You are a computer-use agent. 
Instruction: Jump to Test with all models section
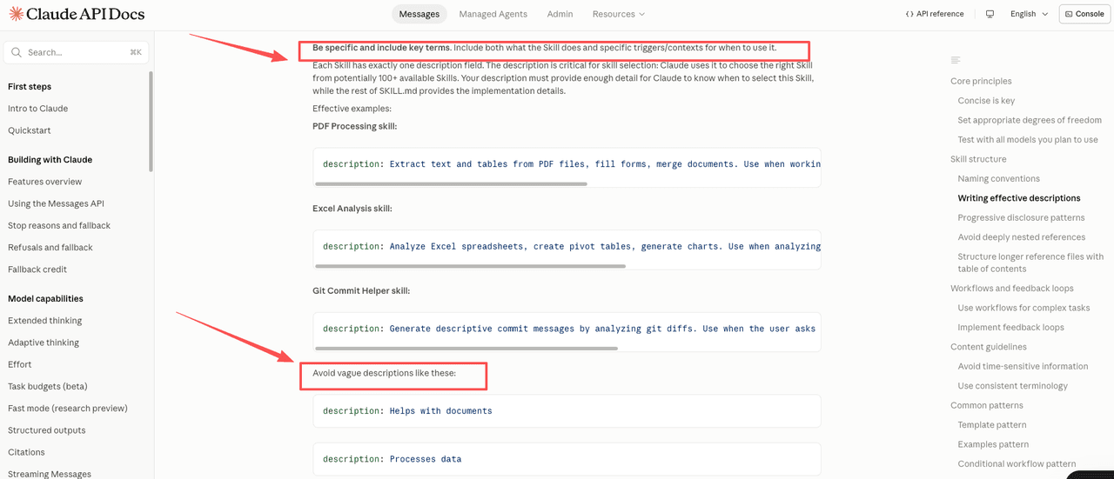click(x=1028, y=139)
